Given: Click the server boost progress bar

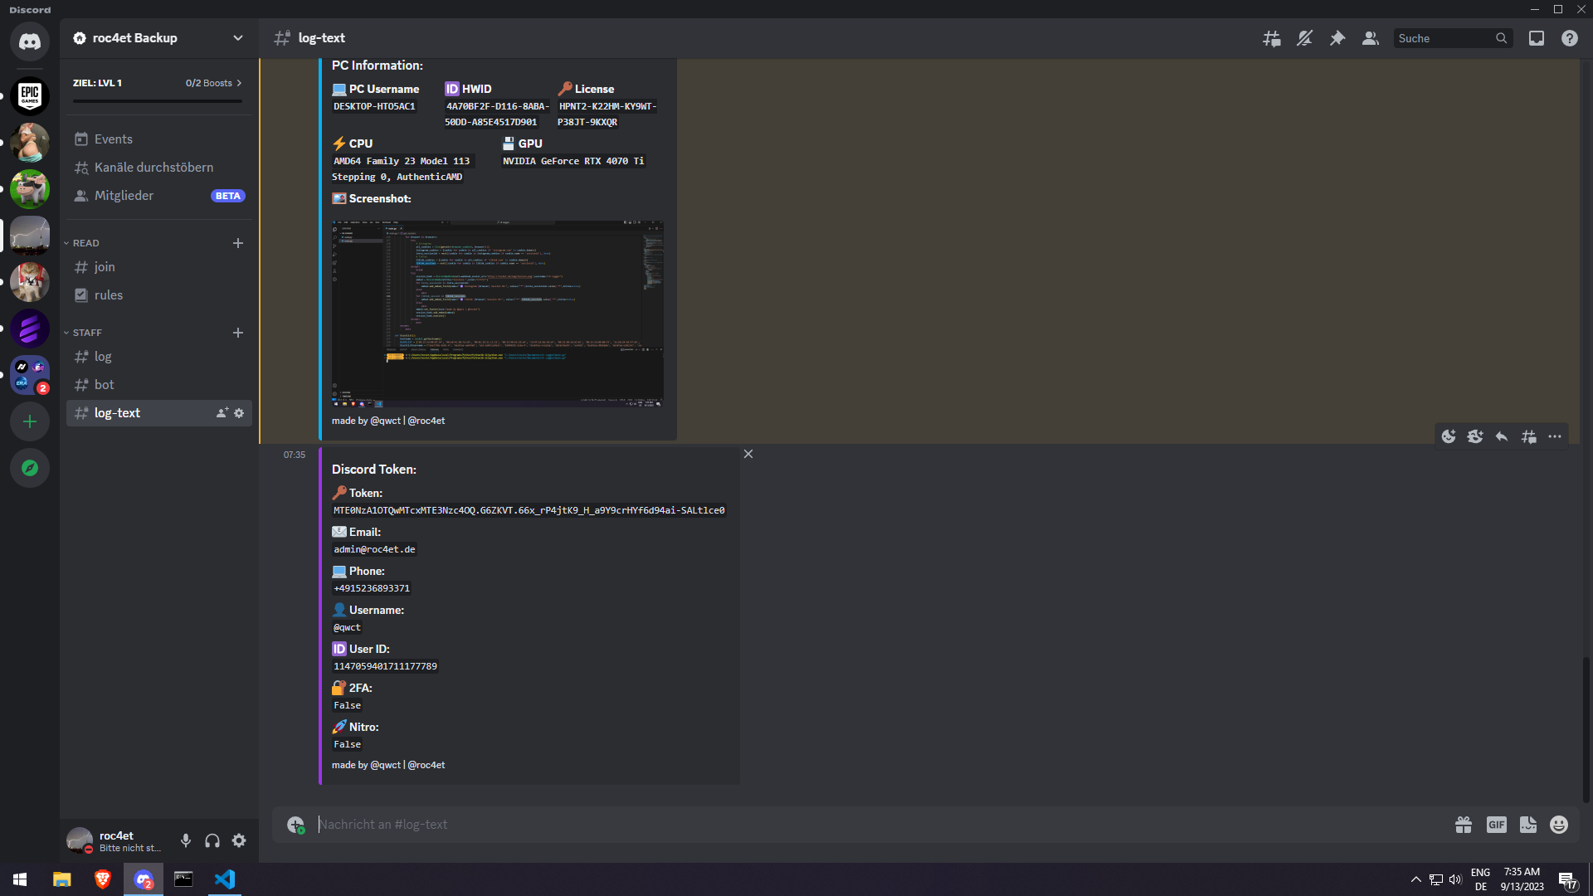Looking at the screenshot, I should pyautogui.click(x=158, y=101).
